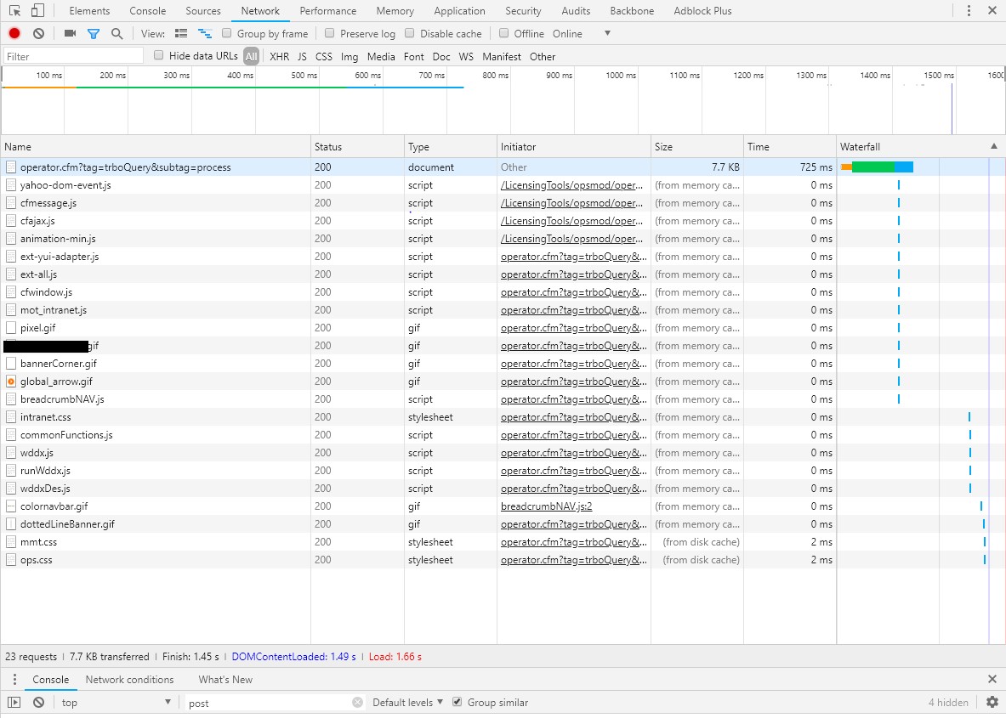Click the file icon beside colornavbar.gif

point(11,506)
